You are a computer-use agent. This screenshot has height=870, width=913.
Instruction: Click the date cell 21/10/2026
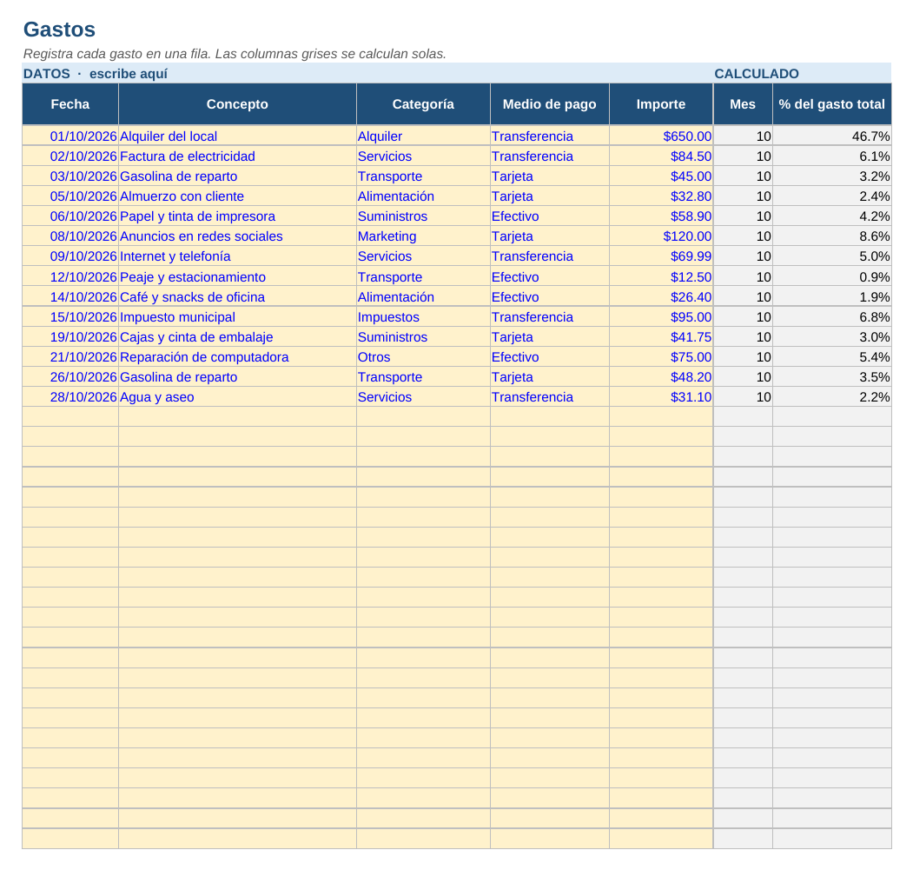click(70, 357)
